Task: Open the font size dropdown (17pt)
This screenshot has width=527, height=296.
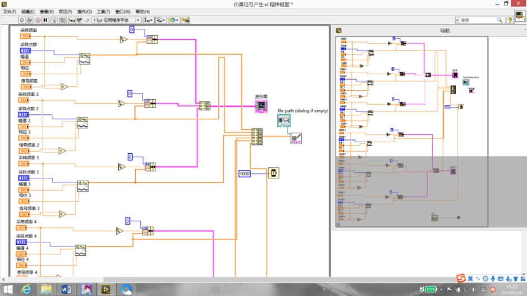Action: click(x=117, y=20)
